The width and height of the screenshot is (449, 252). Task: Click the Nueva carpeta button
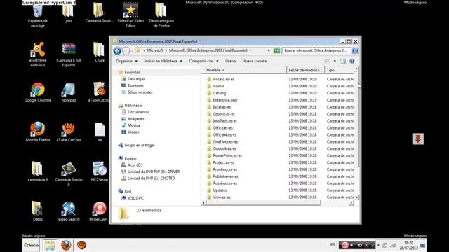[254, 61]
